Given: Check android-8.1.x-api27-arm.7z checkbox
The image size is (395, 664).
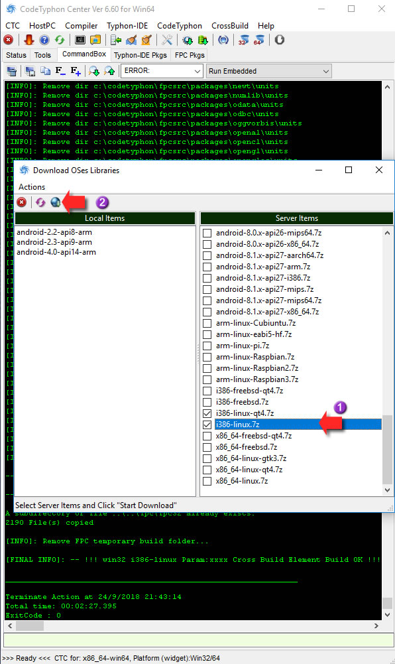Looking at the screenshot, I should [x=207, y=267].
